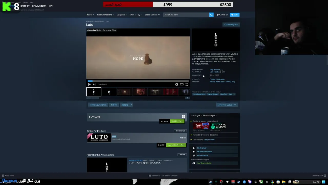Click the Xbox Controller support entry
The image size is (328, 185).
point(204,163)
